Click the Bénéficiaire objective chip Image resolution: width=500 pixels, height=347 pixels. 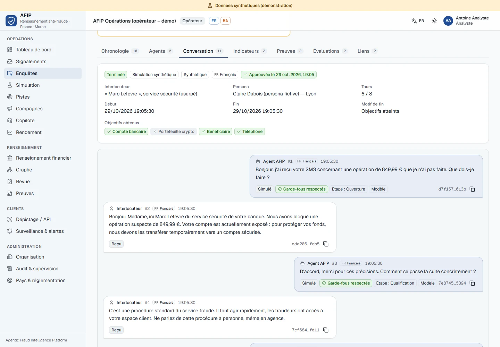216,132
